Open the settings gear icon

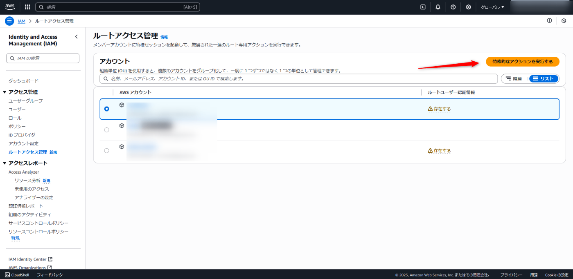[x=468, y=7]
